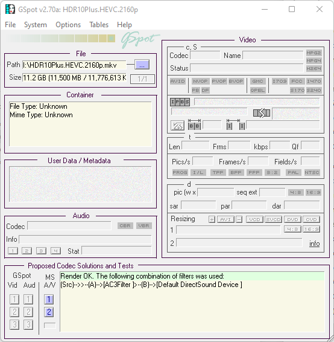Click GSpot Vid test button 1

pyautogui.click(x=14, y=299)
